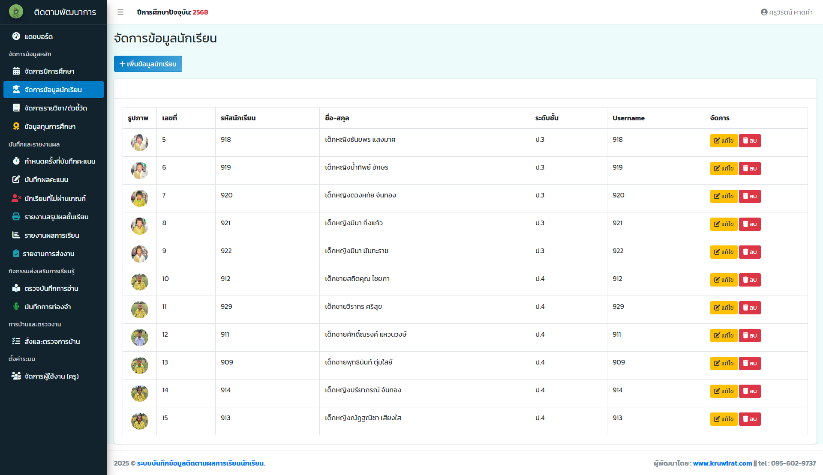
Task: Open the subjects and indicators management menu
Action: point(55,108)
